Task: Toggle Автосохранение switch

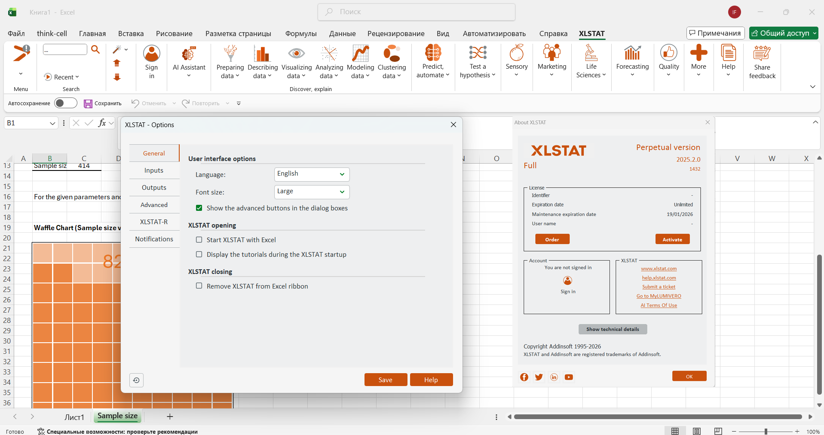Action: (x=66, y=103)
